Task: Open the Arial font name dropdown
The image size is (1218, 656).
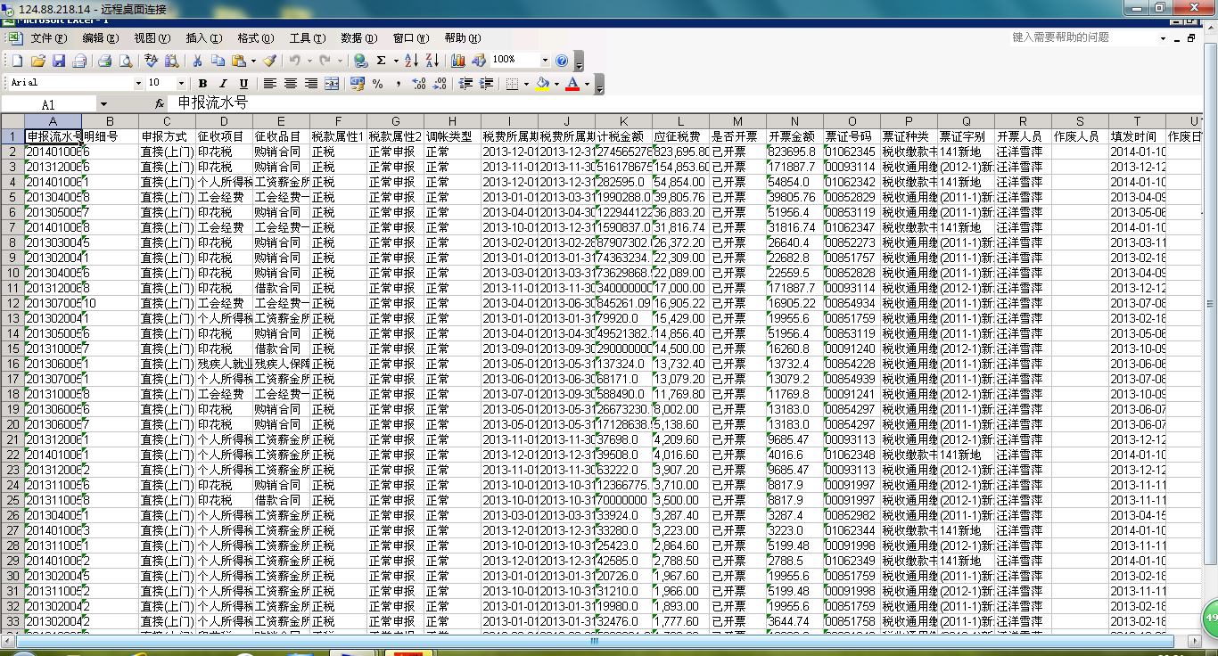Action: pyautogui.click(x=138, y=84)
